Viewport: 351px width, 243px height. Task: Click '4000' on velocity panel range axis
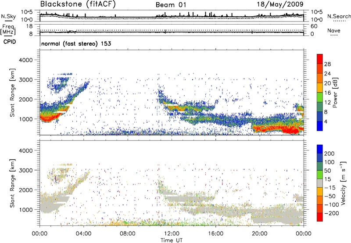point(25,150)
